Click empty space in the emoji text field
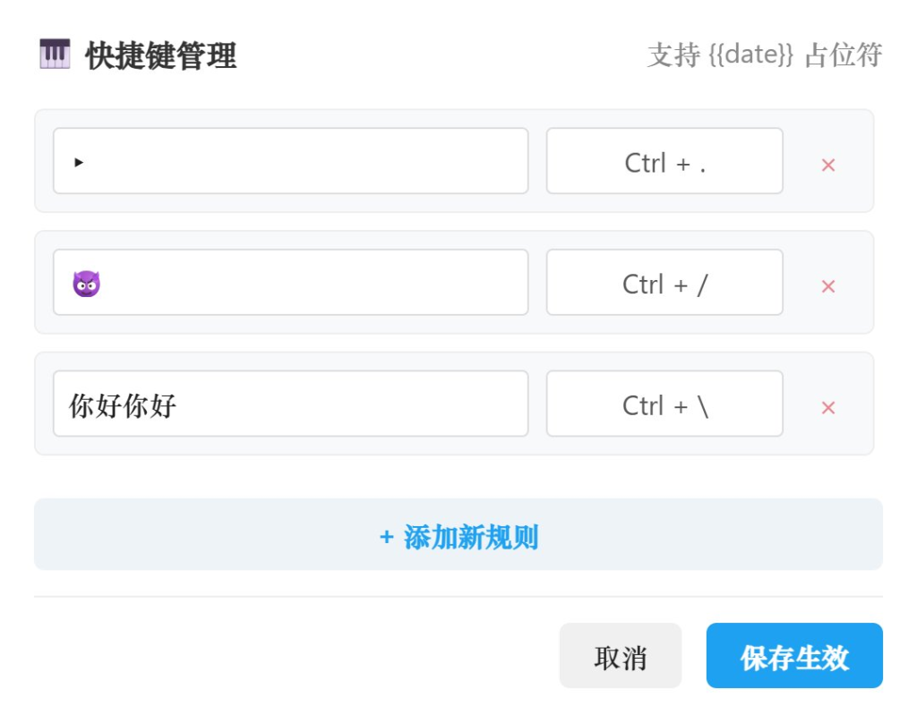This screenshot has height=723, width=917. 313,284
